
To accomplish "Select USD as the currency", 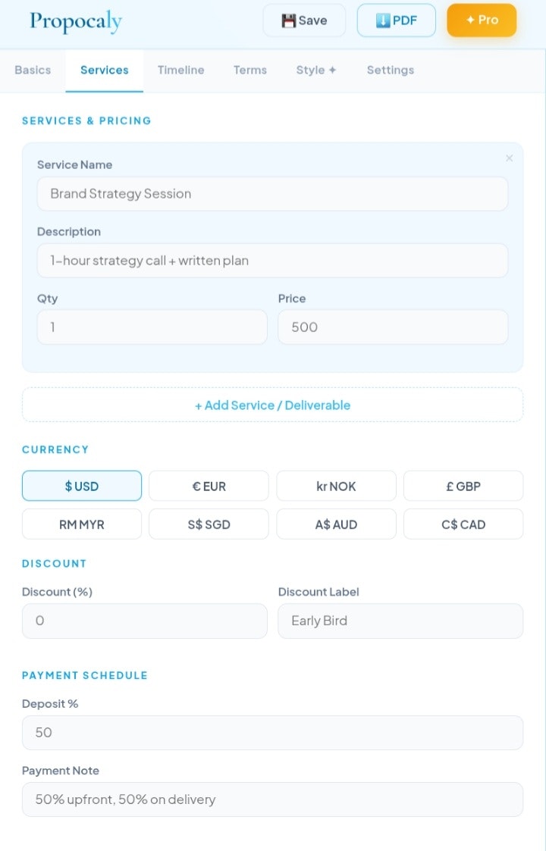I will point(82,486).
